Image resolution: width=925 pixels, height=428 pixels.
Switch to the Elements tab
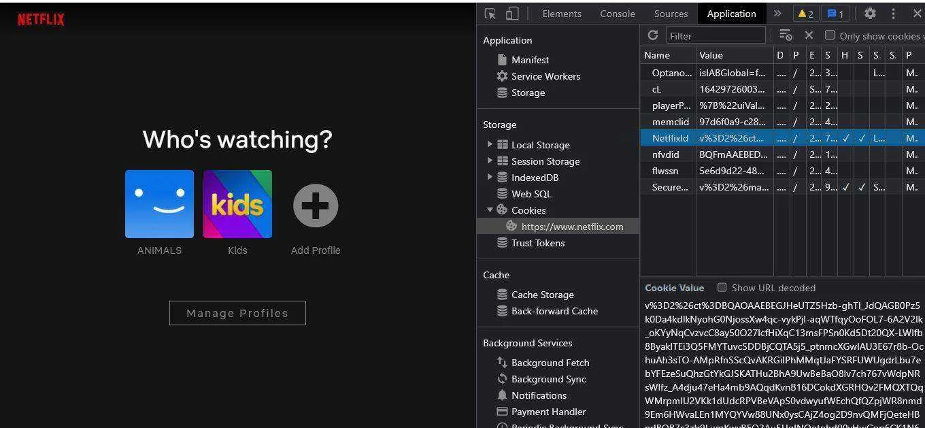(x=562, y=14)
